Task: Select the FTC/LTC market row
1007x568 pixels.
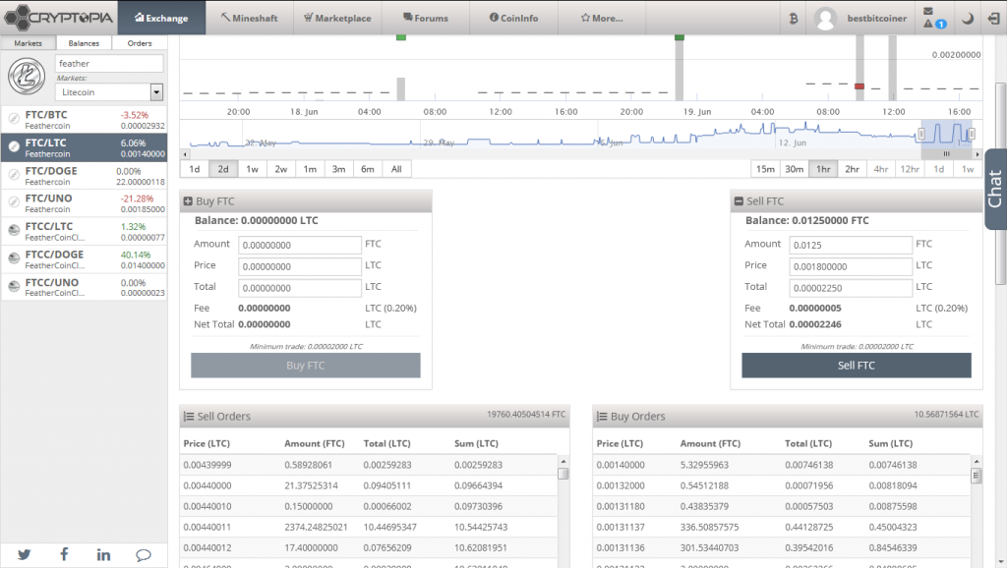Action: tap(85, 147)
